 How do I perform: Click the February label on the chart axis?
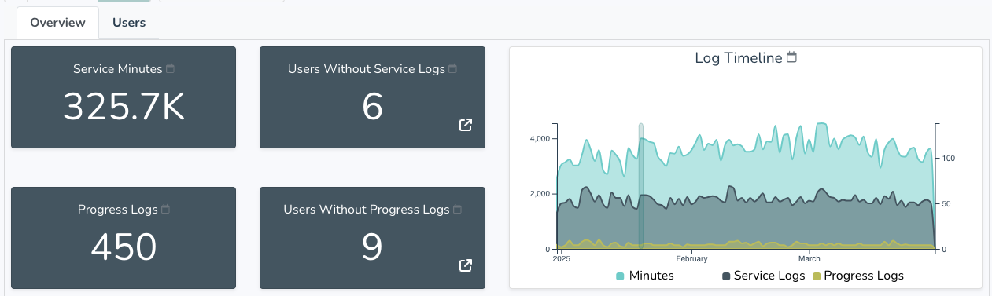pyautogui.click(x=692, y=258)
